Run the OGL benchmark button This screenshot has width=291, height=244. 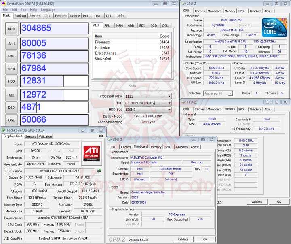(x=11, y=120)
